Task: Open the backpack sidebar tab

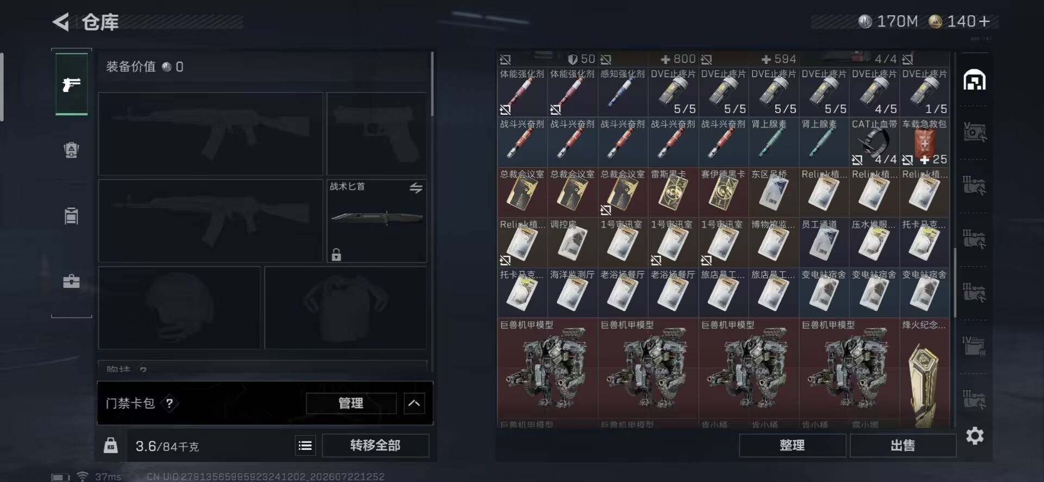Action: pyautogui.click(x=71, y=150)
